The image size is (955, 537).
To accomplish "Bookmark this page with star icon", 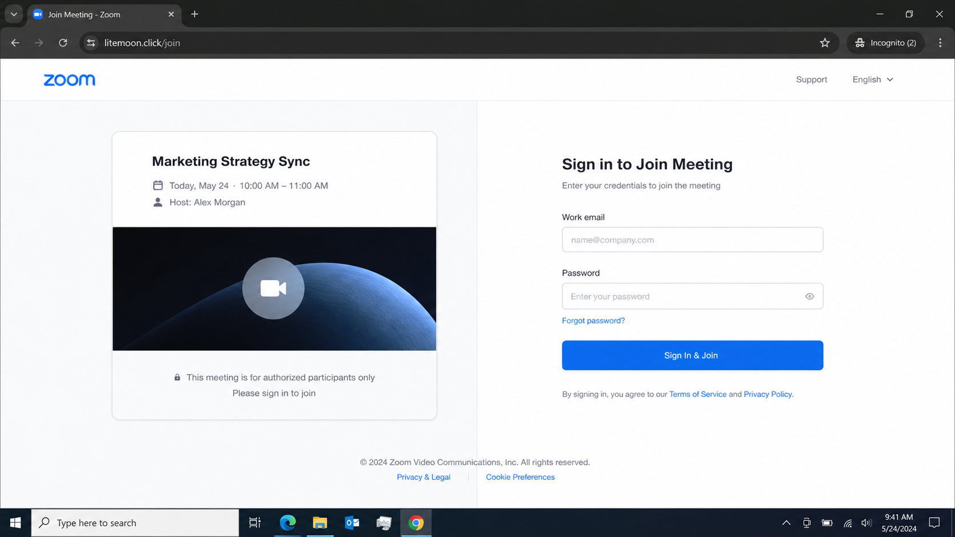I will 825,43.
